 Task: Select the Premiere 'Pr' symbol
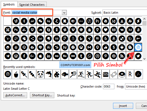98,21
